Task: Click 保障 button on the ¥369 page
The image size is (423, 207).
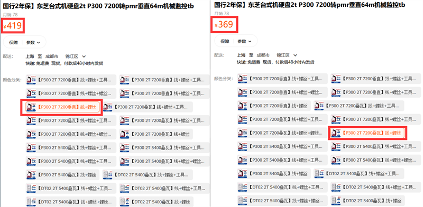Action: [x=225, y=41]
